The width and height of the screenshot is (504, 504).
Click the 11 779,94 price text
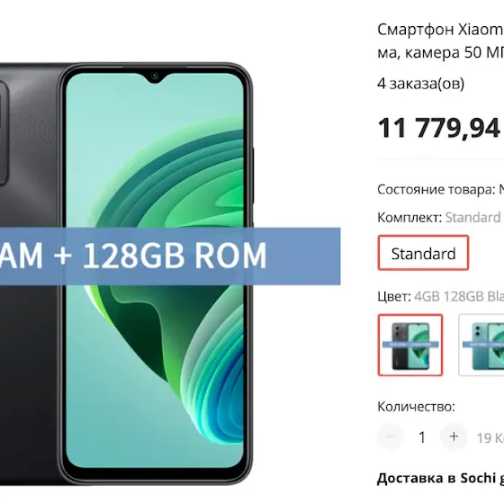(439, 128)
